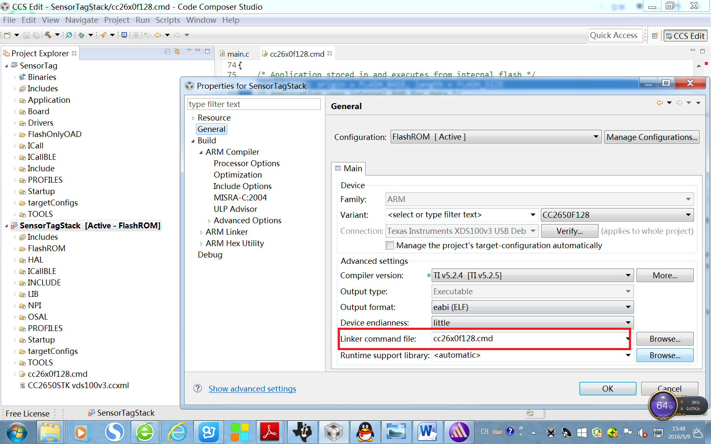Click OK in Properties dialog
The width and height of the screenshot is (711, 444).
tap(608, 389)
